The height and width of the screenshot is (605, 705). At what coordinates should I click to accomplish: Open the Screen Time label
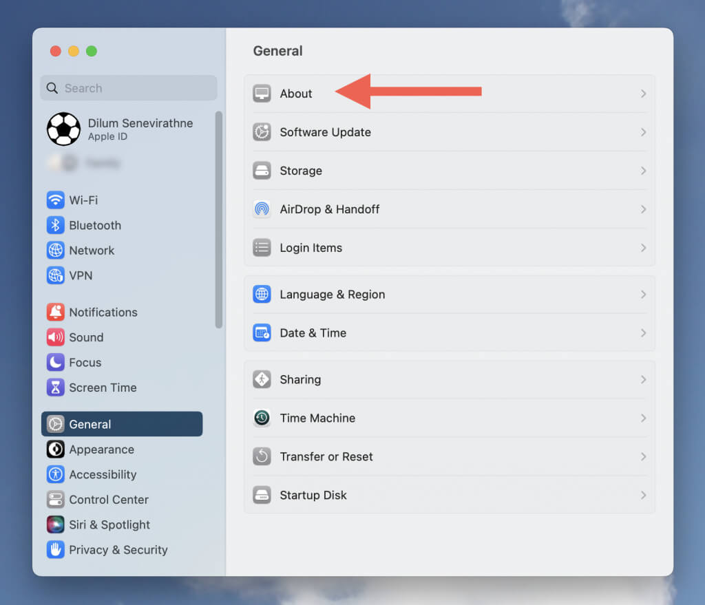[x=103, y=388]
